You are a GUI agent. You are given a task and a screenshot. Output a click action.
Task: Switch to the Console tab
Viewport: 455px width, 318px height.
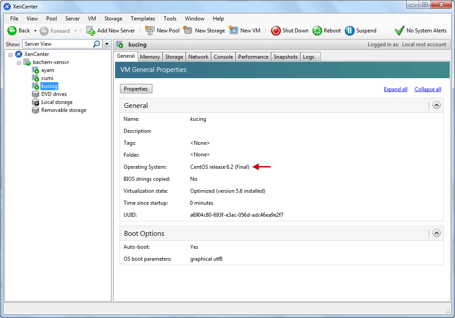(x=224, y=57)
